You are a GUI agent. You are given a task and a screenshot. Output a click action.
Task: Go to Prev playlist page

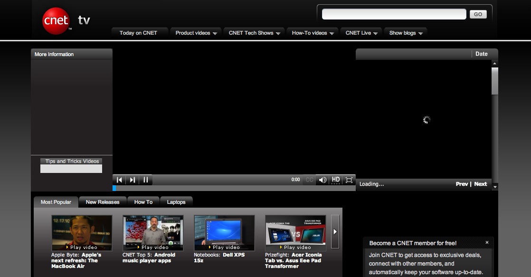tap(462, 184)
